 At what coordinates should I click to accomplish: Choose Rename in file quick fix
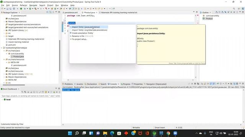(83, 36)
